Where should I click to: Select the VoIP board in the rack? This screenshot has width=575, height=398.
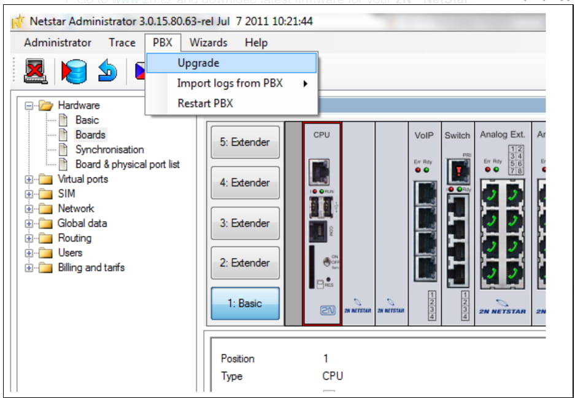[x=425, y=224]
